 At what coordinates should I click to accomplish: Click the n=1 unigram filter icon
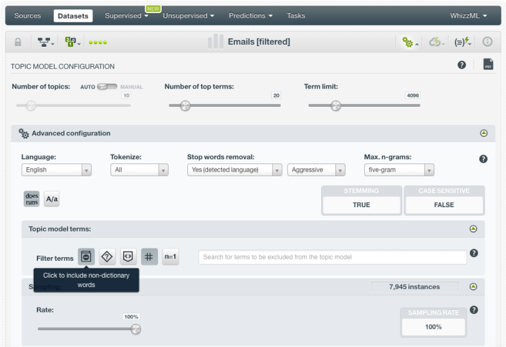[x=171, y=257]
